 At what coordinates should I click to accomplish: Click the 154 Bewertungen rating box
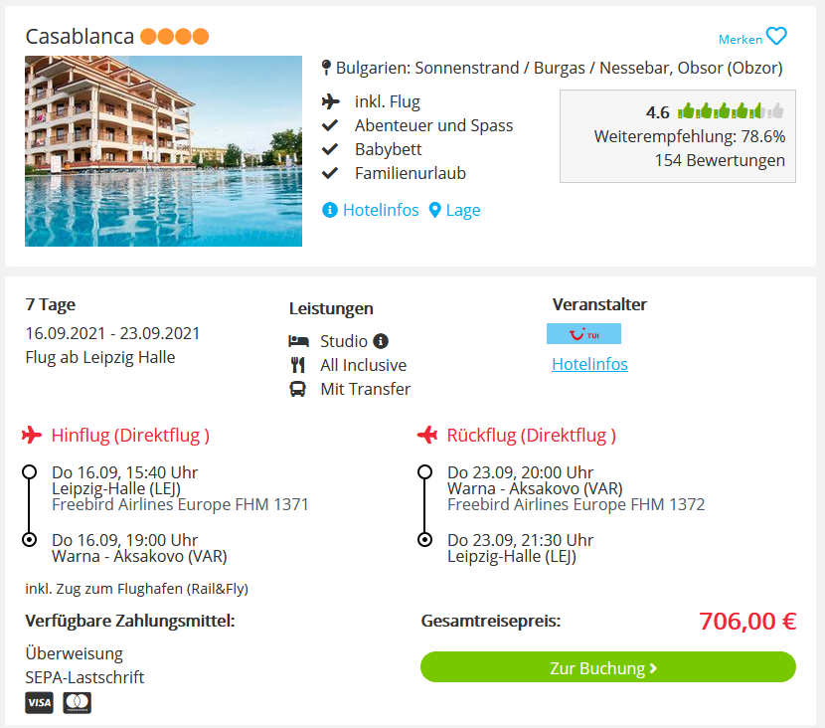coord(678,136)
